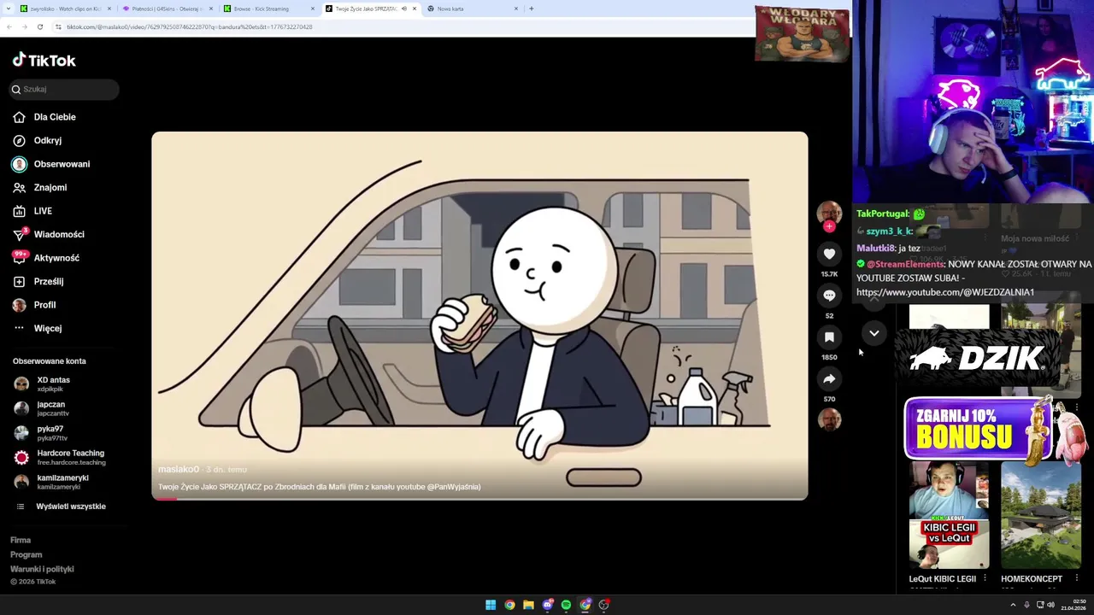This screenshot has height=615, width=1094.
Task: Mute the TikTok tab audio icon
Action: point(404,9)
